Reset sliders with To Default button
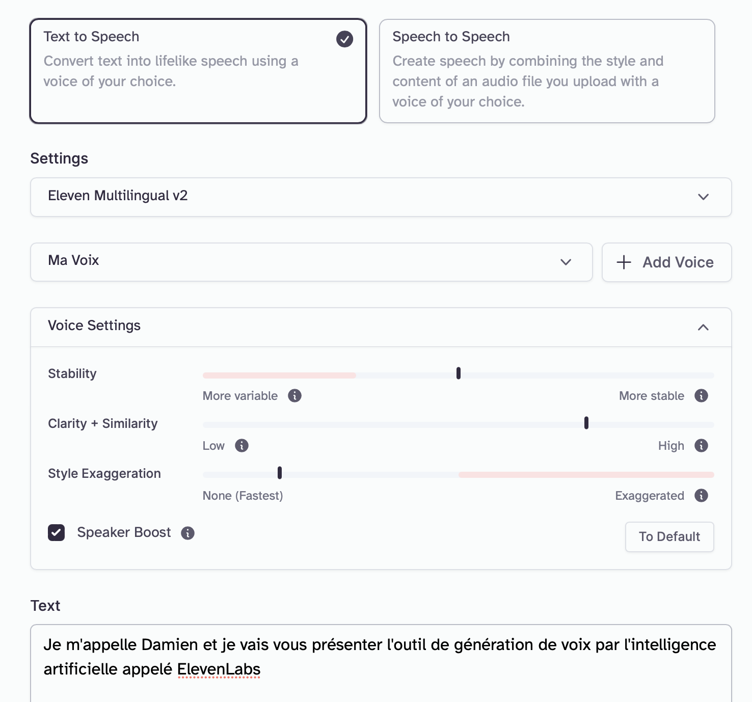The image size is (752, 702). [x=669, y=536]
